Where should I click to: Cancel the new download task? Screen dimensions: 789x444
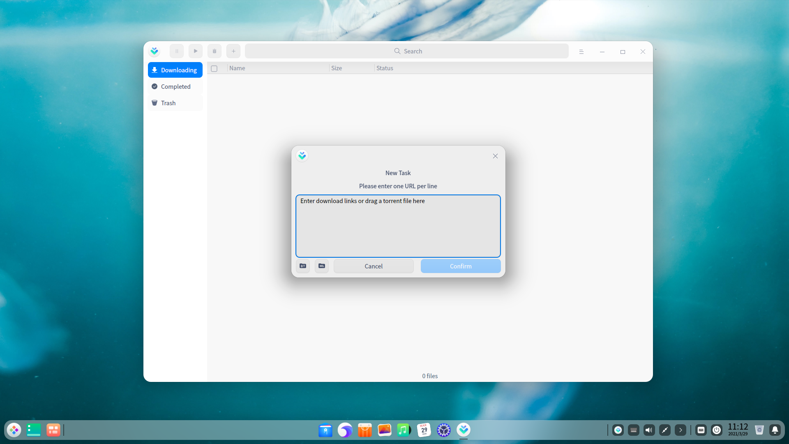374,266
